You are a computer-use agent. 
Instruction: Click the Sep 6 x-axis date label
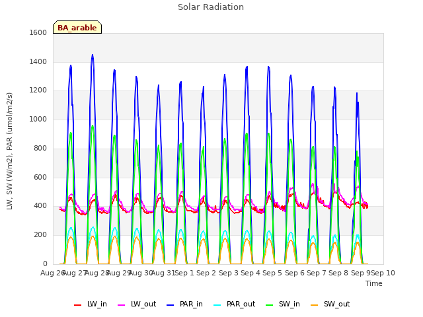[x=295, y=273]
